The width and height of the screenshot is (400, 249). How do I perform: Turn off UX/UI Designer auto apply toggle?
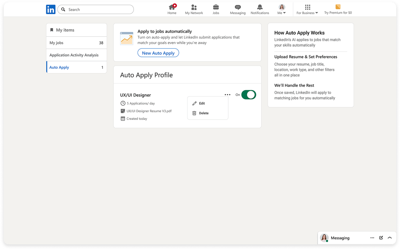pos(248,94)
